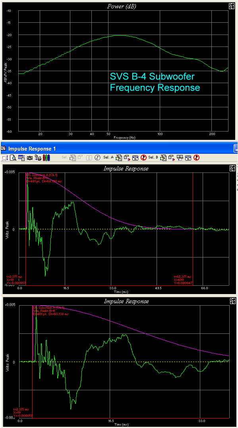Click the window-arrow icon in Sel. B group
The width and height of the screenshot is (238, 428).
171,158
